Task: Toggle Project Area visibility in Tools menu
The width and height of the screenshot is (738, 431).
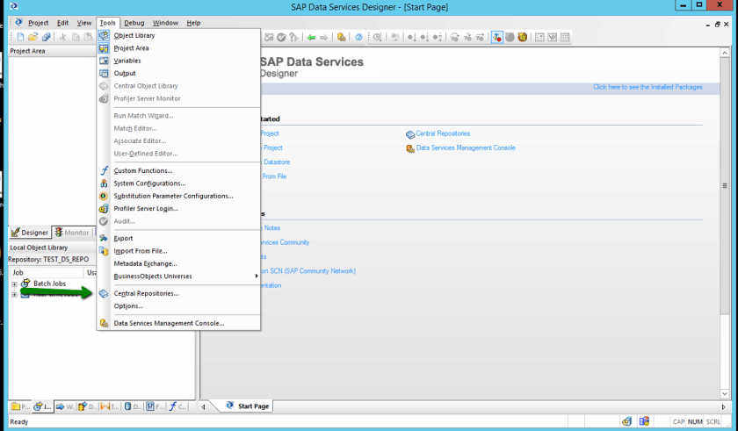Action: tap(131, 48)
